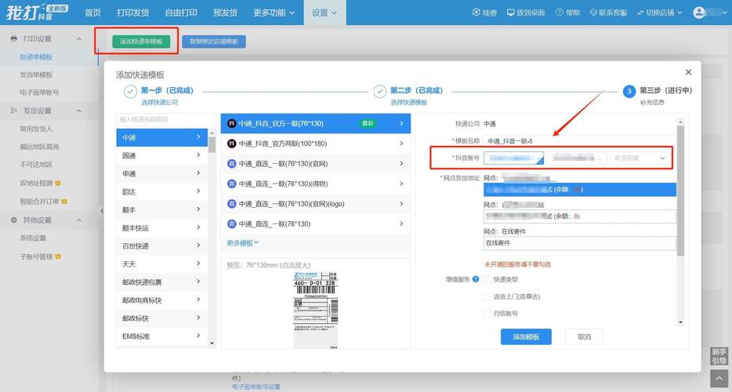
Task: Click the Douyin icon of 中通_抖音_官方两联(100*180)
Action: click(x=231, y=143)
